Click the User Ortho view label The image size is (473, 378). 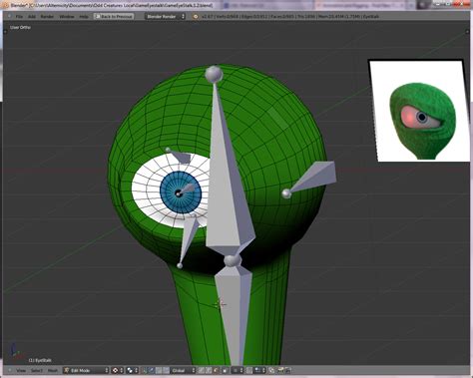[x=20, y=27]
